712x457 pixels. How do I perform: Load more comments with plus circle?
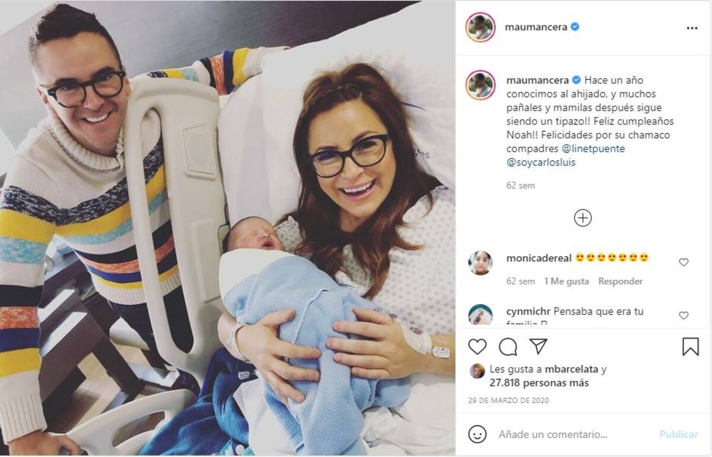(583, 218)
